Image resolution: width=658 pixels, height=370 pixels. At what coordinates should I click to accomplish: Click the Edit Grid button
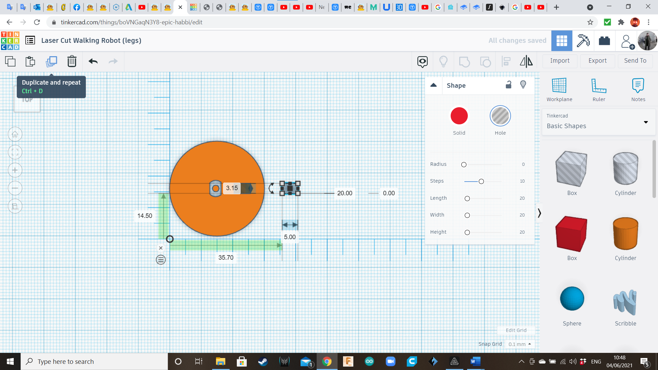516,330
